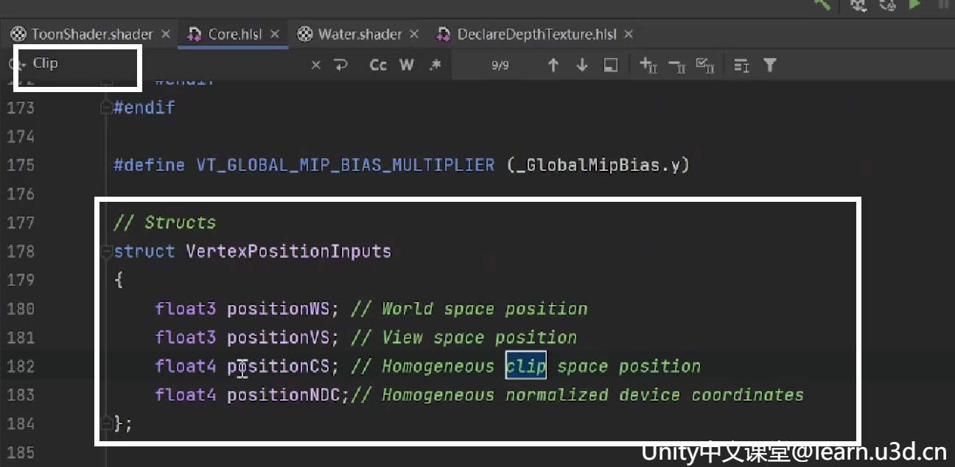Open search history dropdown magnifier
The height and width of the screenshot is (467, 955).
16,64
